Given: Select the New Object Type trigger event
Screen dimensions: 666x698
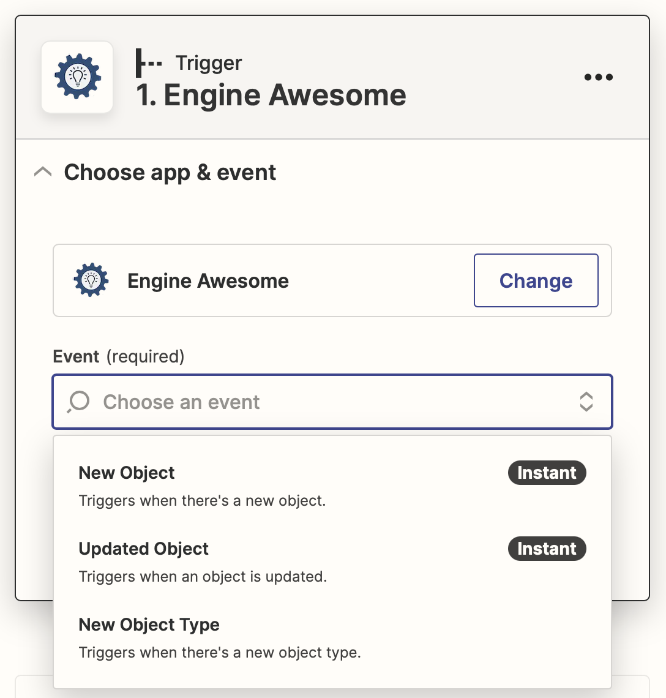Looking at the screenshot, I should pyautogui.click(x=149, y=625).
